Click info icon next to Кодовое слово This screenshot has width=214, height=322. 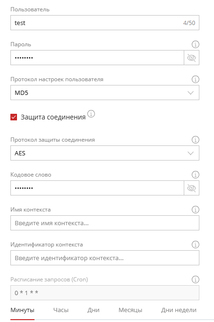(x=195, y=175)
